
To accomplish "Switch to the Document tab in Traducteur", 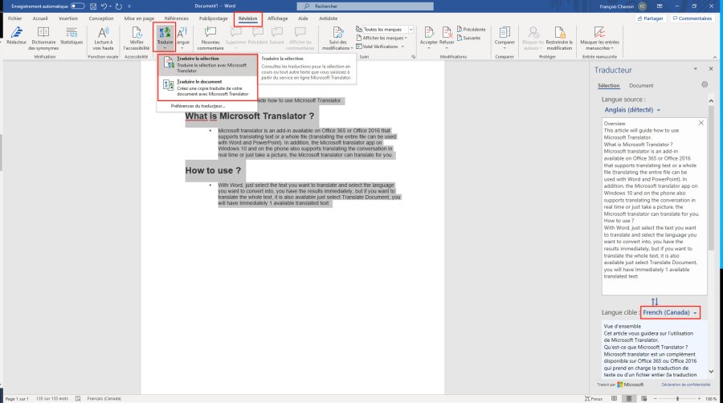I will 640,85.
